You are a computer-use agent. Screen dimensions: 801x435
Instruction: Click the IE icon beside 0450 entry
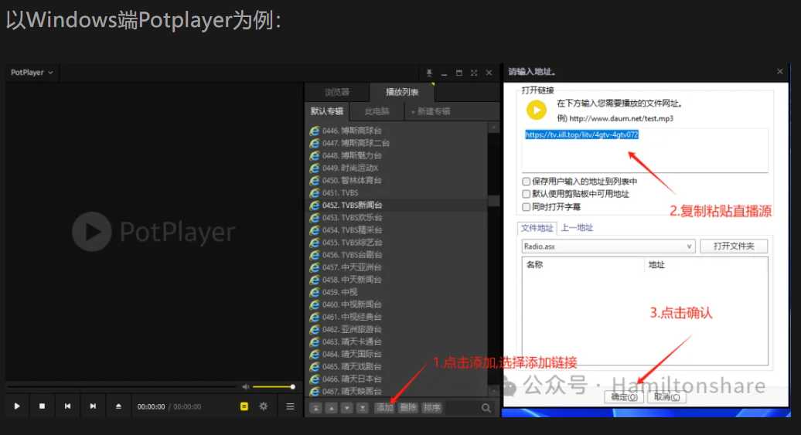[x=315, y=181]
